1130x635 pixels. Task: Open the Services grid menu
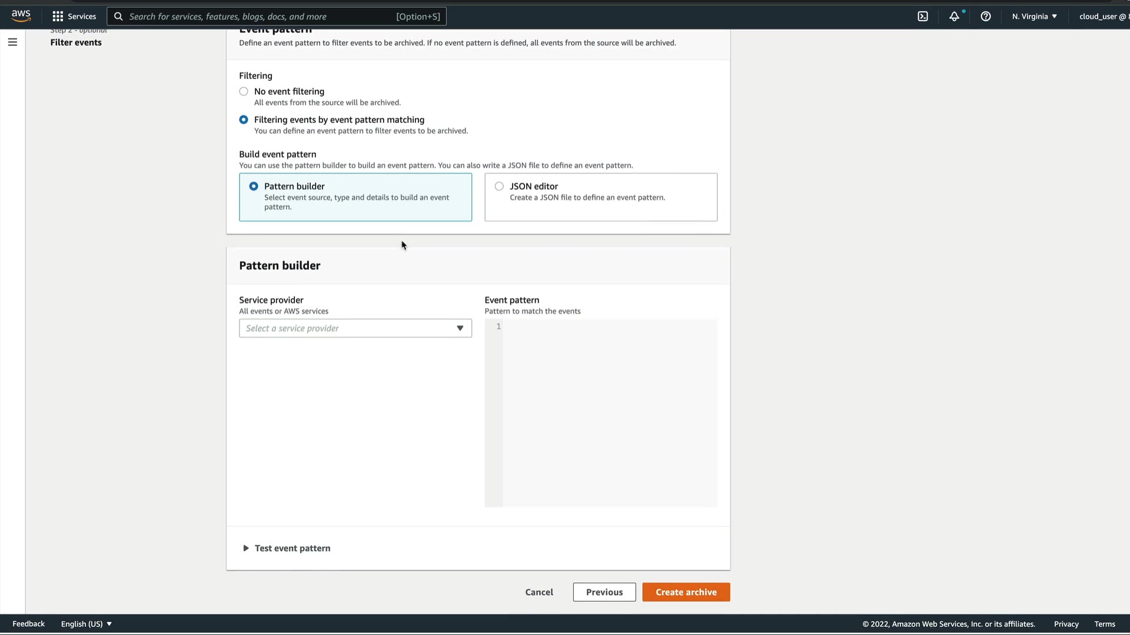click(74, 16)
